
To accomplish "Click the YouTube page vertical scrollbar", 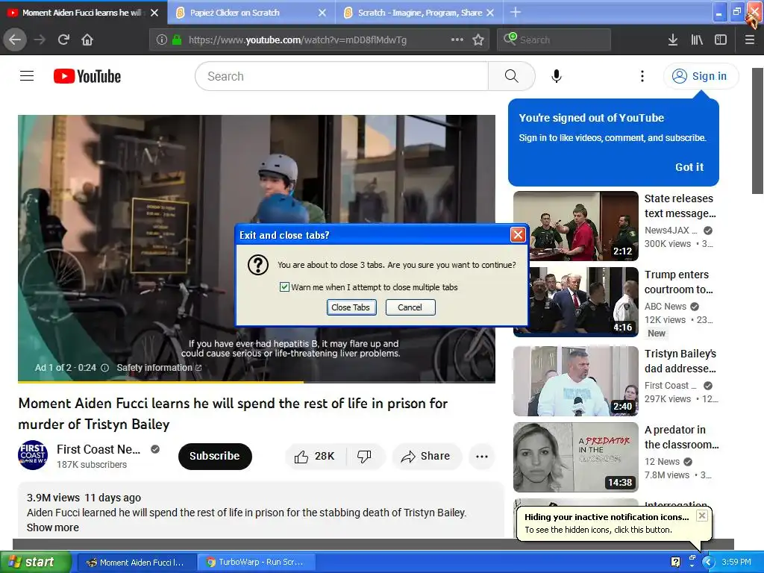I will [x=758, y=131].
